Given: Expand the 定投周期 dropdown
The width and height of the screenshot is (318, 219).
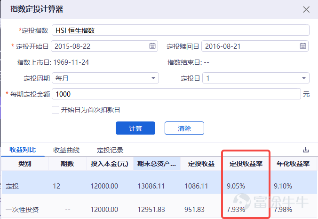Looking at the screenshot, I should coord(105,78).
